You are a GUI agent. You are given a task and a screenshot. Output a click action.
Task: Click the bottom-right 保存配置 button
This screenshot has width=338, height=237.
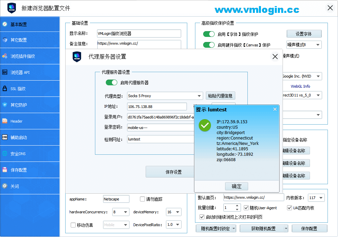pyautogui.click(x=309, y=229)
